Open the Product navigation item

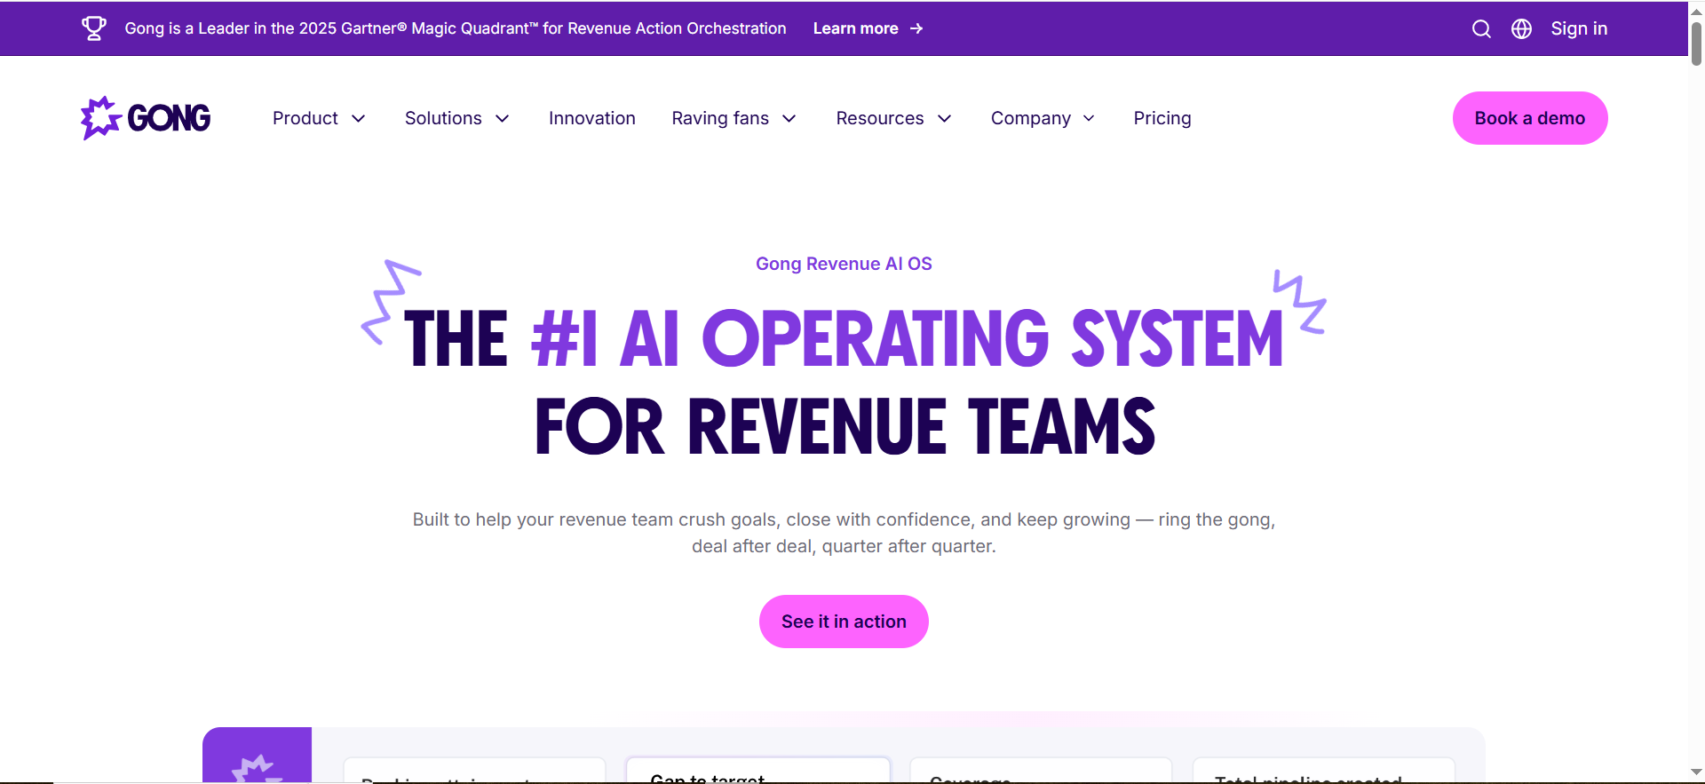coord(305,118)
